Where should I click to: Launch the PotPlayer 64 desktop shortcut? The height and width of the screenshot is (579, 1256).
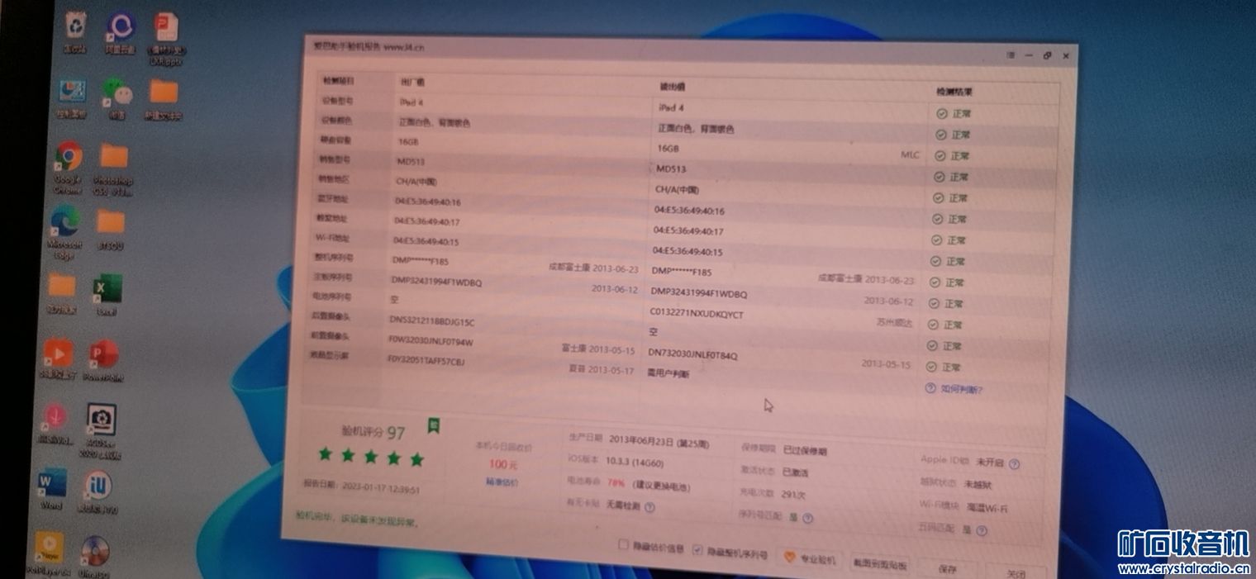tap(50, 553)
